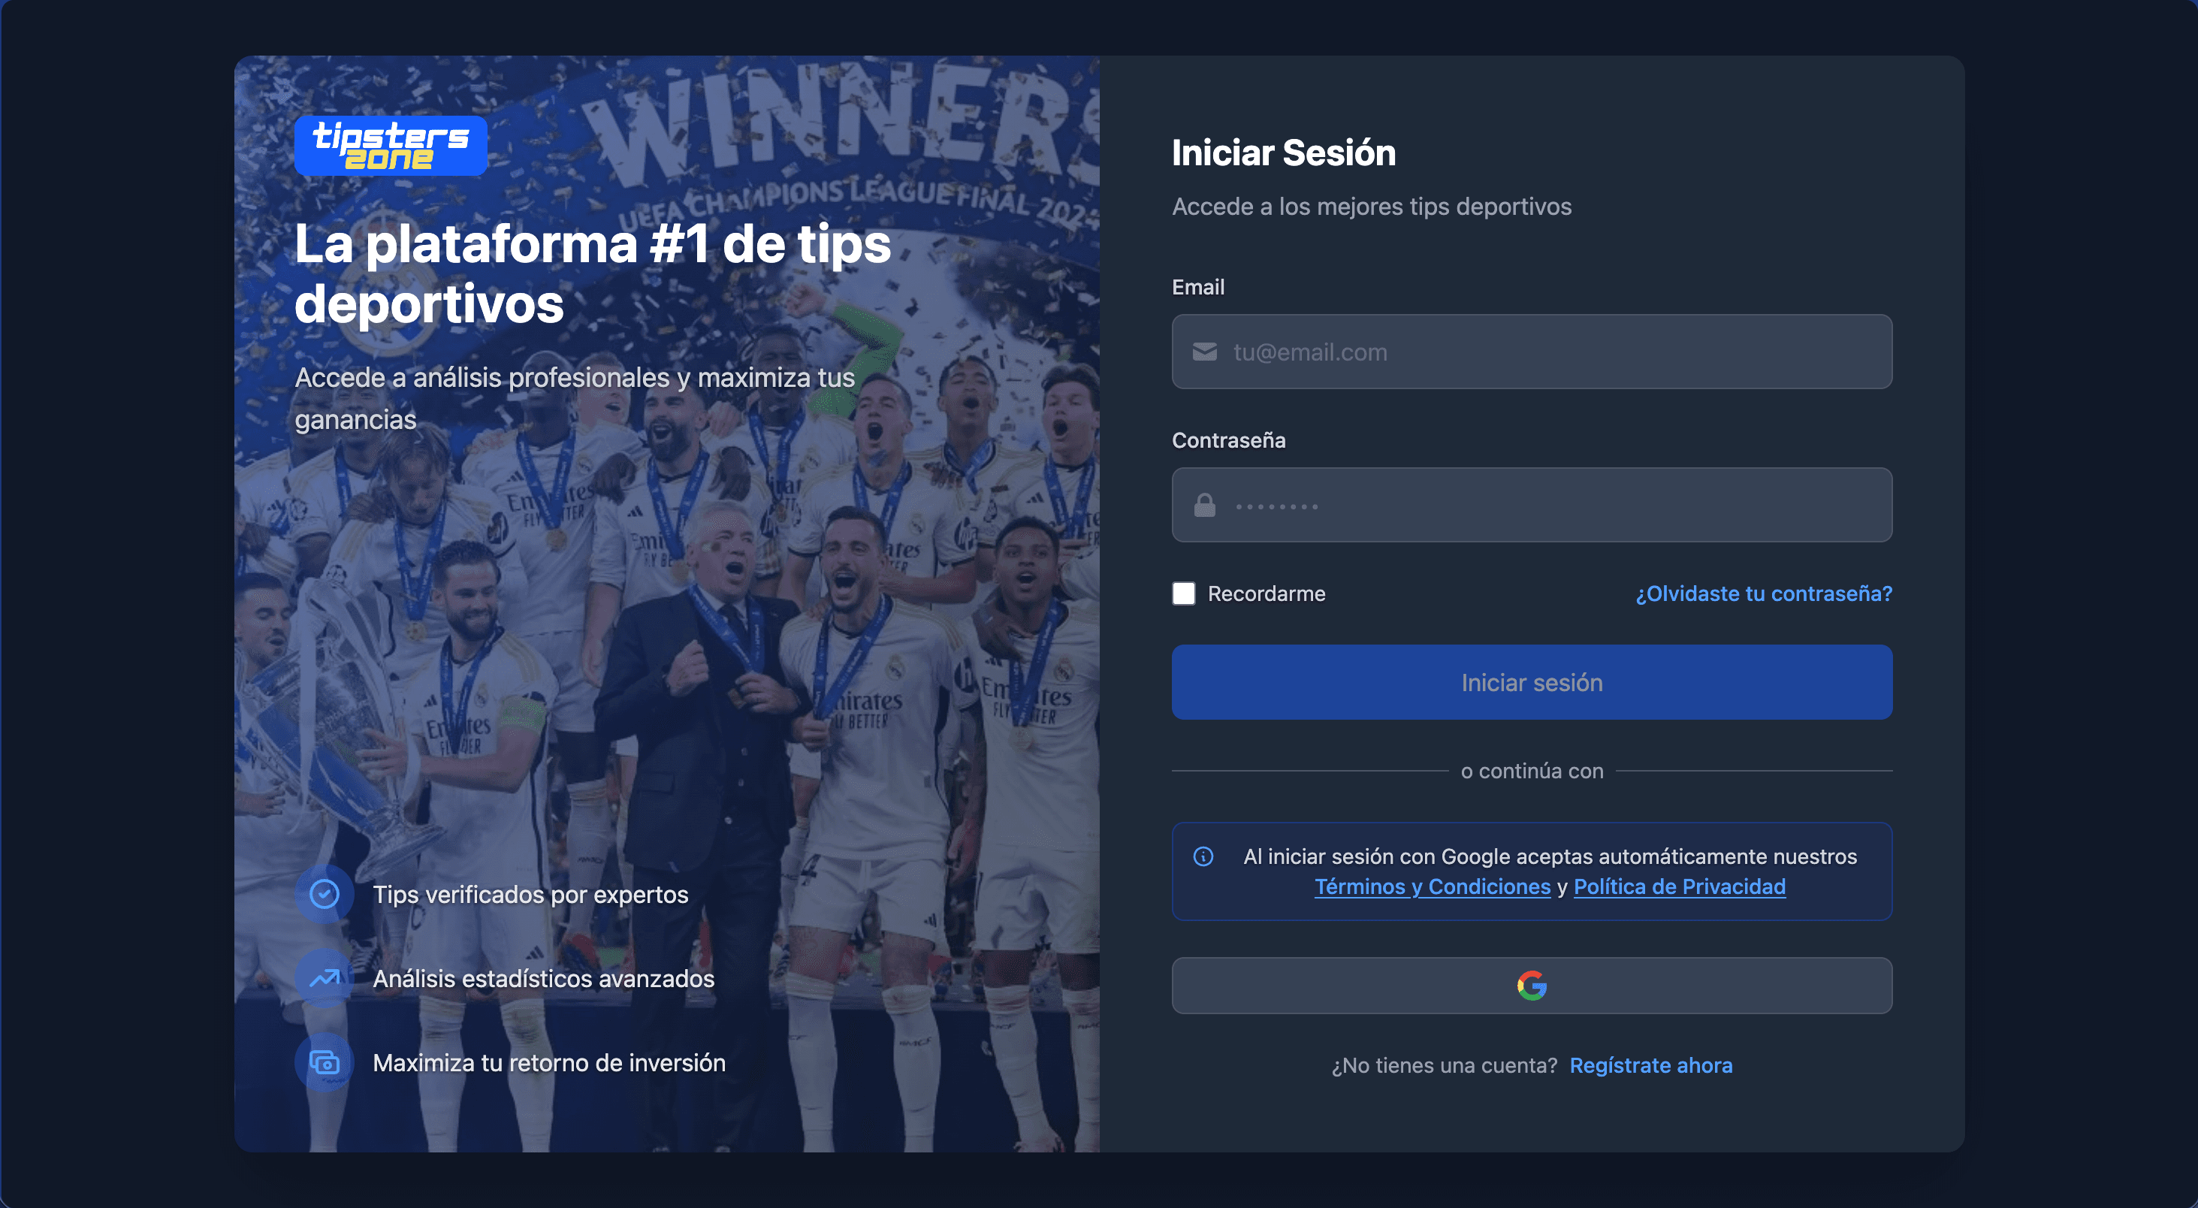The image size is (2198, 1208).
Task: Click the Tips verificados por expertos text
Action: 531,894
